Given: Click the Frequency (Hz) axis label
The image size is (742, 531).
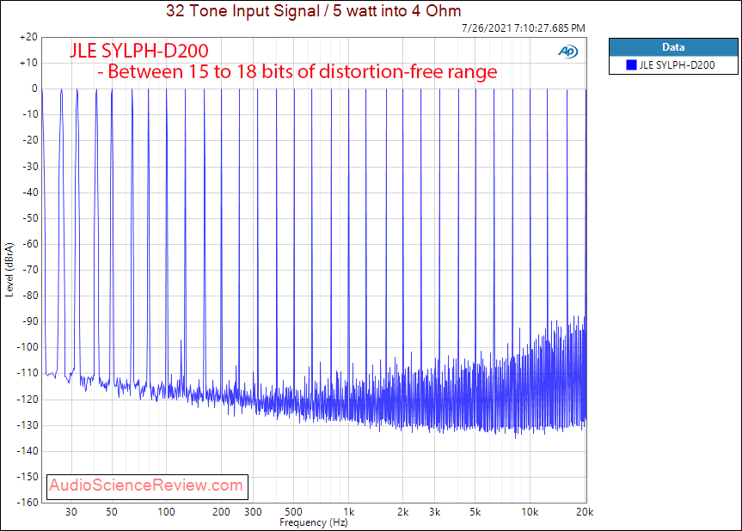Looking at the screenshot, I should point(313,522).
